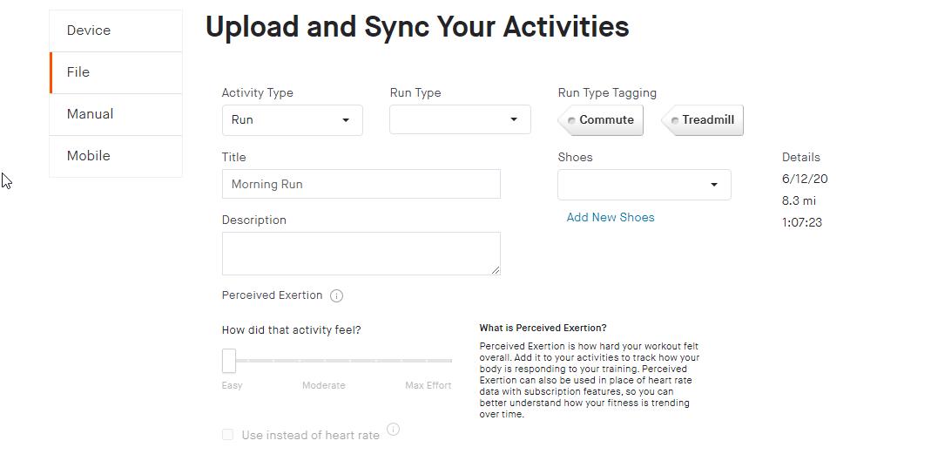Screen dimensions: 931x461
Task: Enable Use instead of heart rate checkbox
Action: click(227, 435)
